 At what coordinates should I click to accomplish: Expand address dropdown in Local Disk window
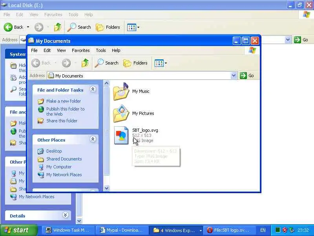(x=288, y=40)
